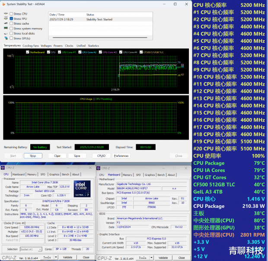
Task: Select the Stability Test: Started log row
Action: (x=100, y=19)
